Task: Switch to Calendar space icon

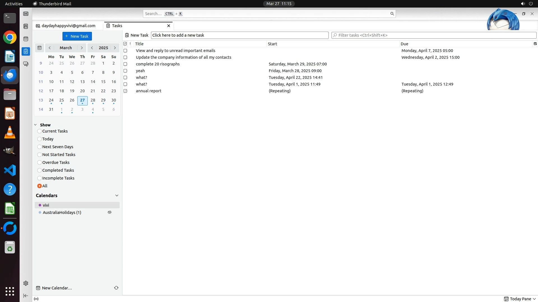Action: click(x=26, y=39)
